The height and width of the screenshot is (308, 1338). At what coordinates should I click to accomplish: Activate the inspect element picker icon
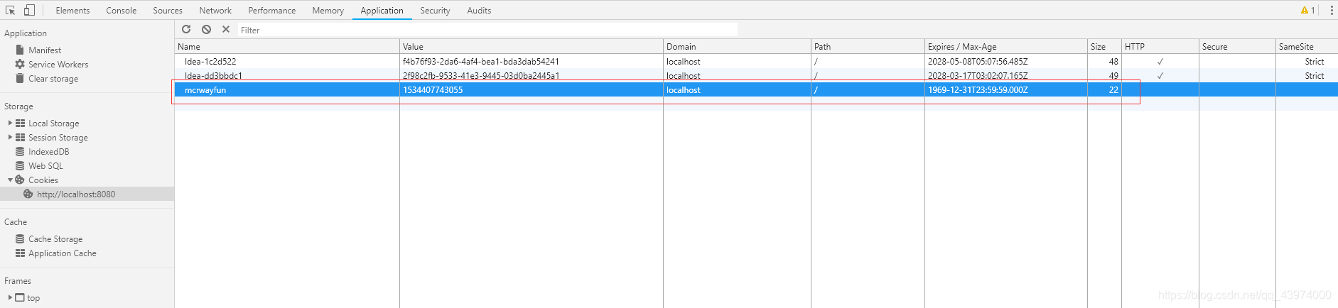(10, 10)
